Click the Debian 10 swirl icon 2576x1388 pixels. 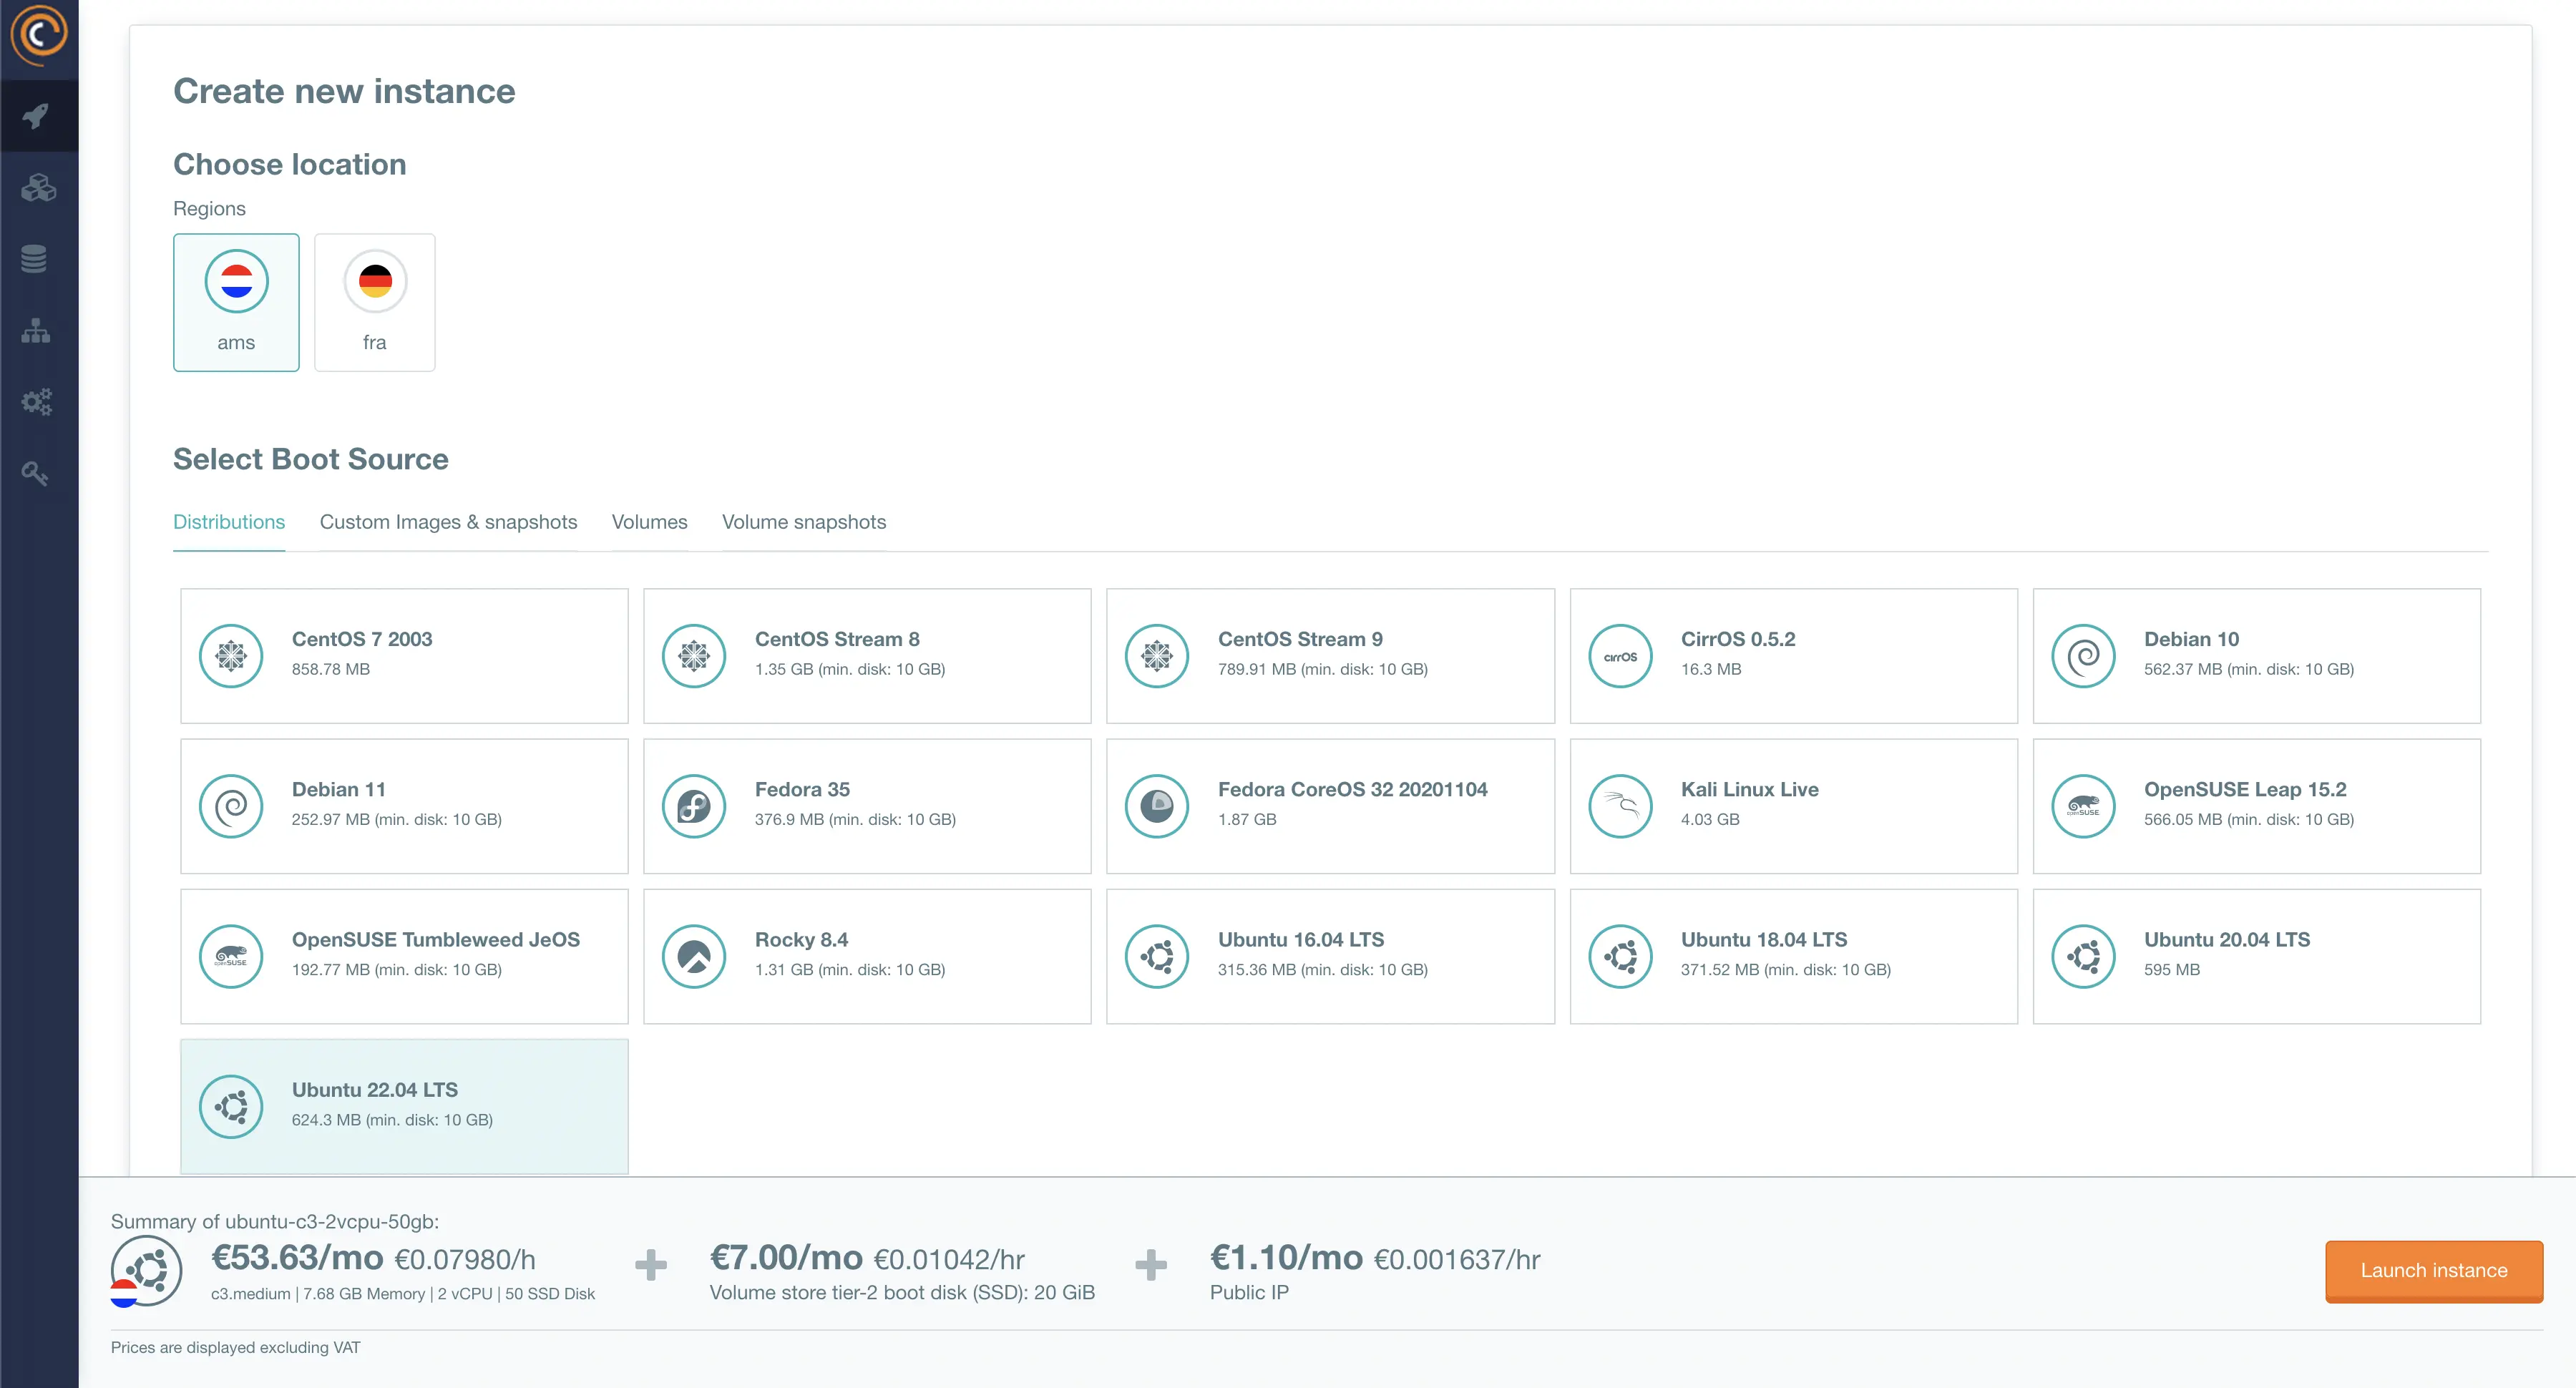tap(2083, 656)
